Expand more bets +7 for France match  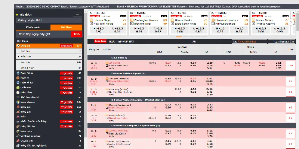290,81
